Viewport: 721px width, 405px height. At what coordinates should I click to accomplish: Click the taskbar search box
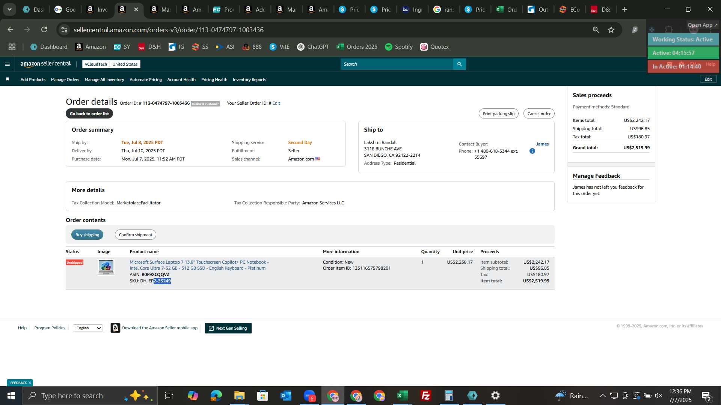point(90,396)
